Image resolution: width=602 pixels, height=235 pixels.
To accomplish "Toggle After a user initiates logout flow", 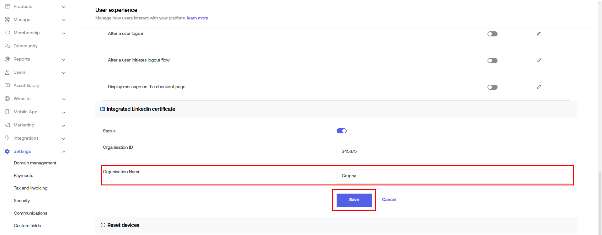I will (492, 61).
